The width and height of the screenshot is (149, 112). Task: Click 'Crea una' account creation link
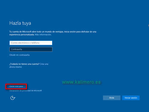44,64
